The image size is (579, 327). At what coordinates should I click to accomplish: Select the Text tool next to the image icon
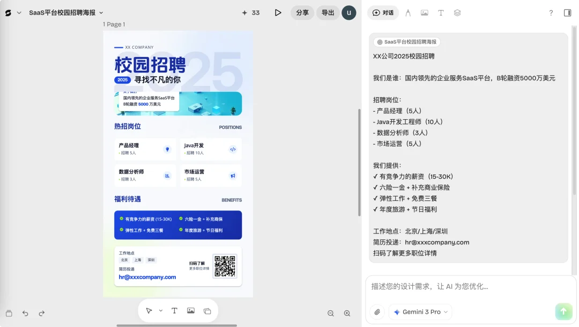(441, 13)
